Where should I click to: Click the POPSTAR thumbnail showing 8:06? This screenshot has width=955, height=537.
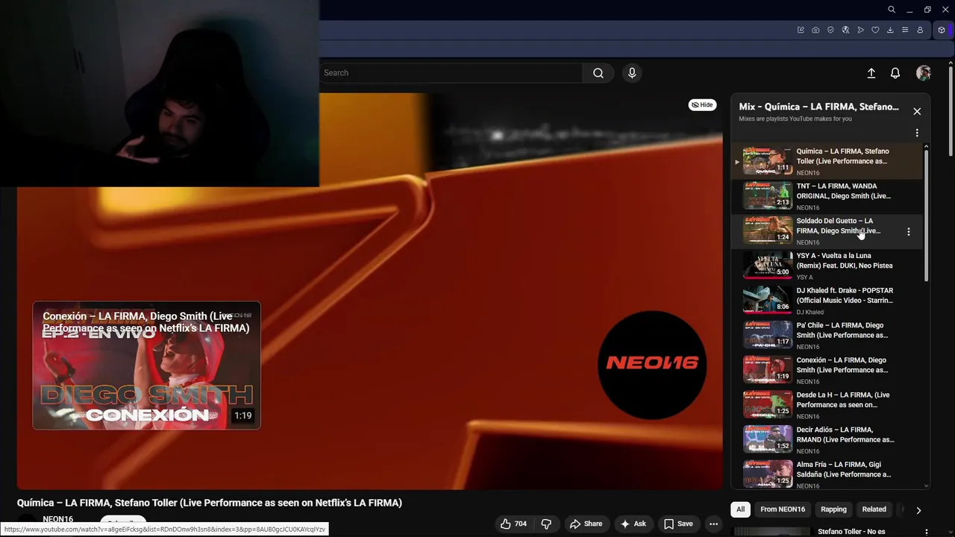pyautogui.click(x=768, y=300)
